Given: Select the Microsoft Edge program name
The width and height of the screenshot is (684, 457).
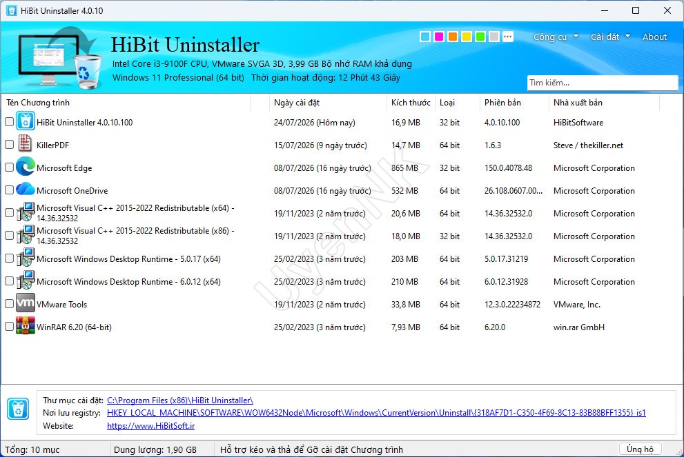Looking at the screenshot, I should [64, 167].
